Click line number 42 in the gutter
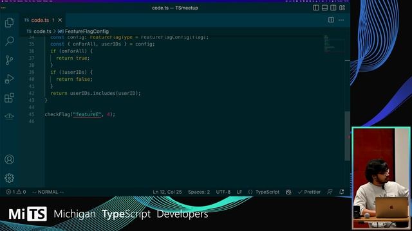Viewport: 412px width, 231px height. pos(32,93)
